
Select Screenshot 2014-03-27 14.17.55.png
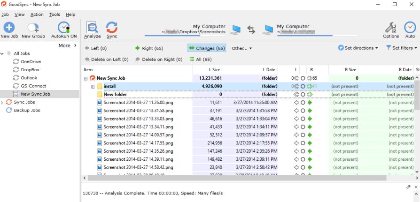(138, 143)
